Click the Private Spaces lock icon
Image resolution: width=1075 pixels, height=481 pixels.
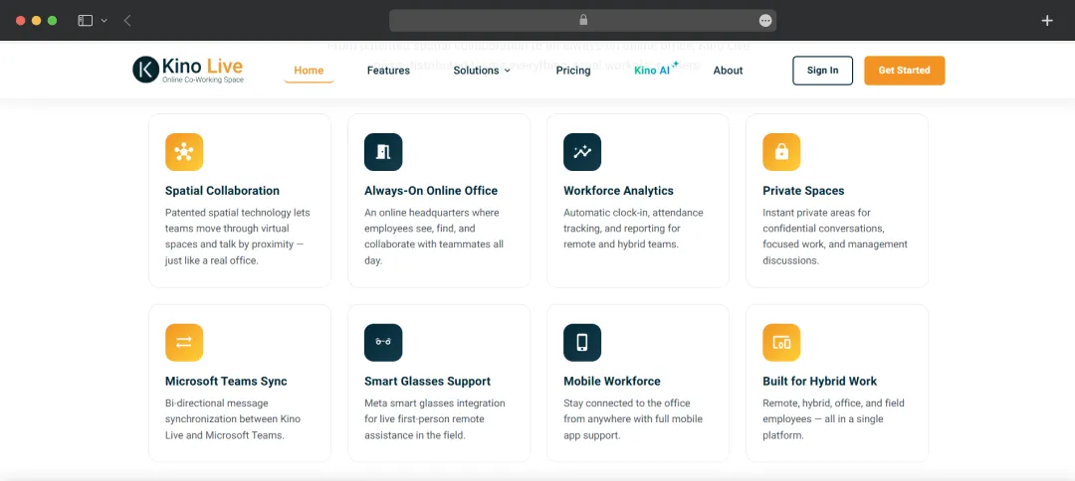[781, 152]
